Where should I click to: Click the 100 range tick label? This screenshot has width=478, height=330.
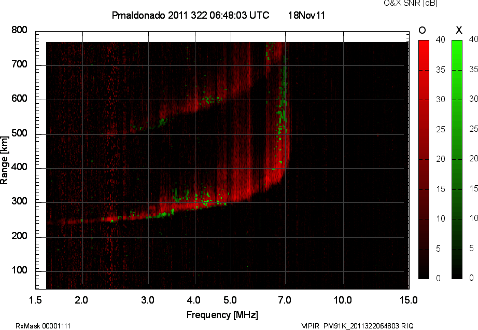(19, 270)
